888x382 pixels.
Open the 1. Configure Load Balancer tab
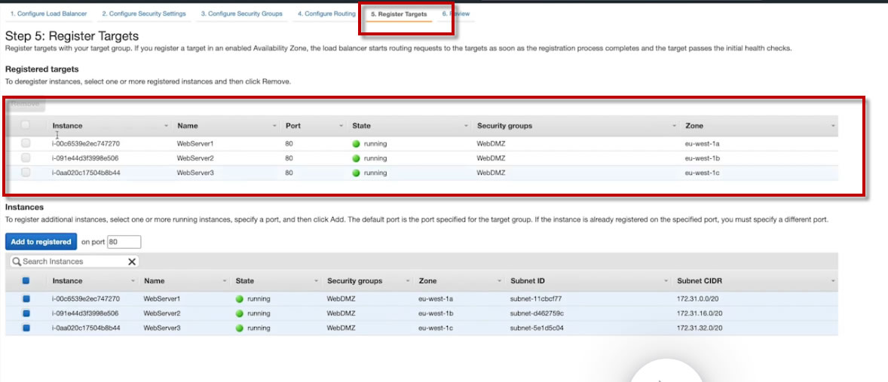48,14
